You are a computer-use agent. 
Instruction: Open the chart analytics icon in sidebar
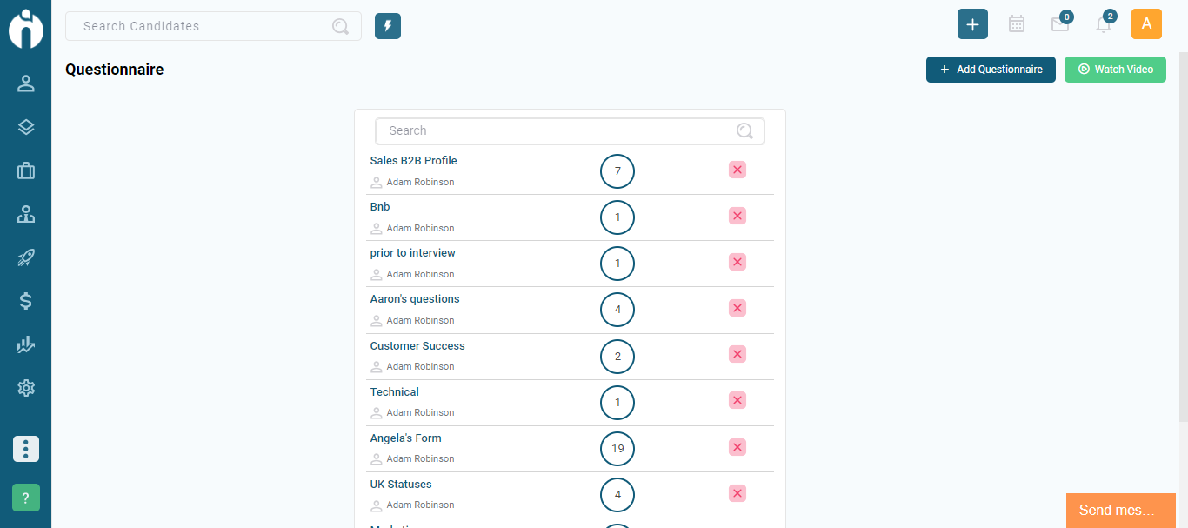26,344
